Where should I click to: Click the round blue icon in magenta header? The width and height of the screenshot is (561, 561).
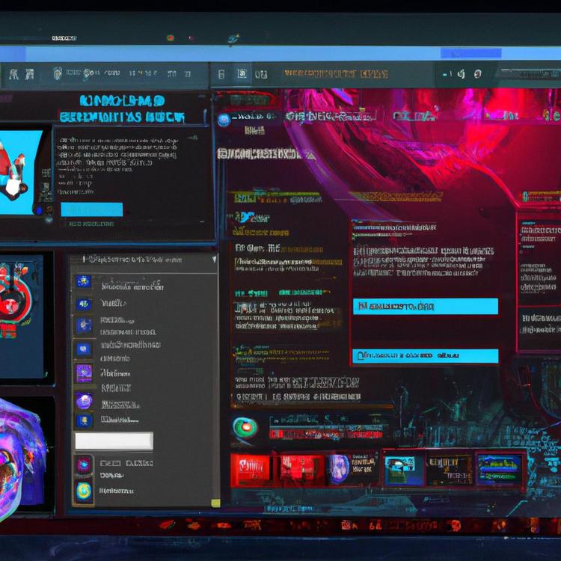(222, 120)
